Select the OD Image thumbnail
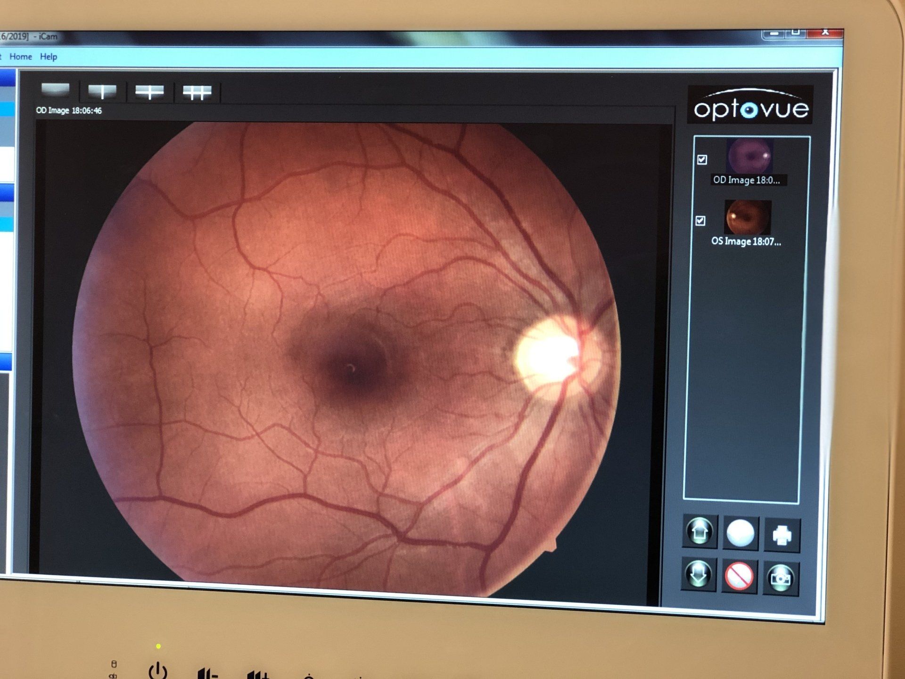905x679 pixels. tap(749, 156)
